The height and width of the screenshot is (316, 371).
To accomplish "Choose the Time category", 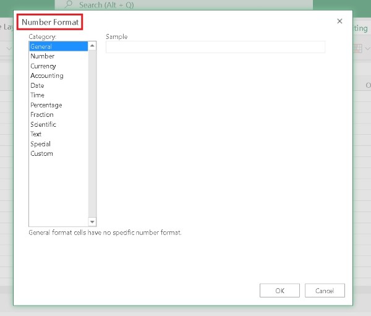I will (38, 95).
